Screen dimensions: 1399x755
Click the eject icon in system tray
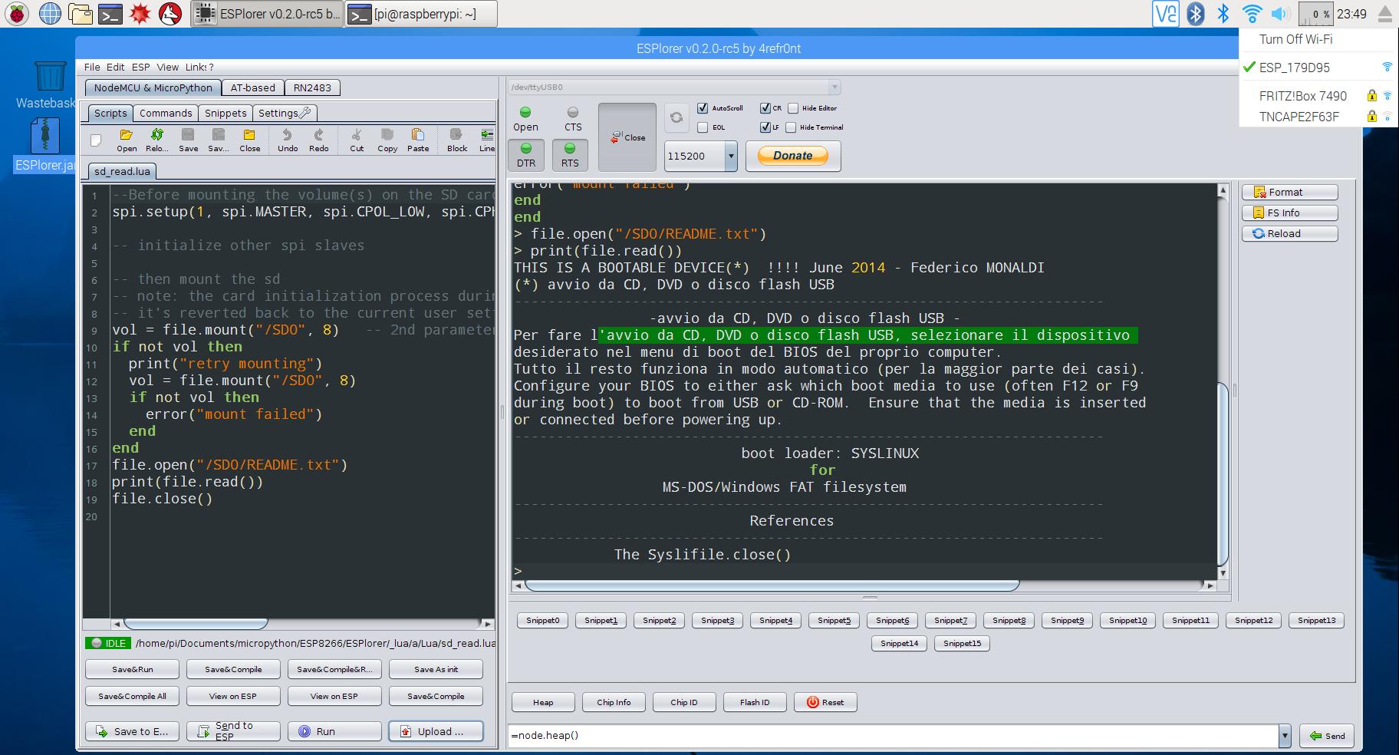click(1384, 13)
